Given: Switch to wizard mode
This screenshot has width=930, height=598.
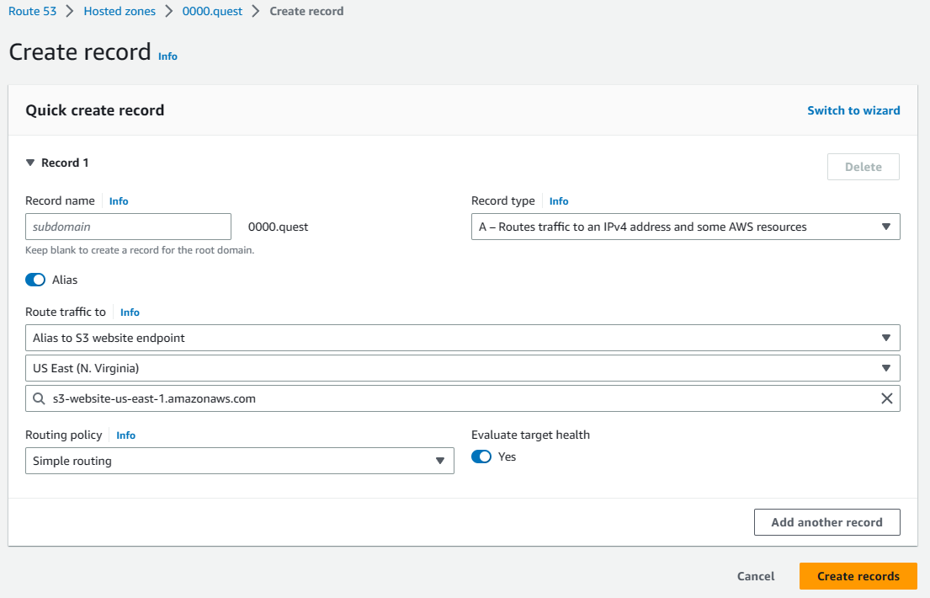Looking at the screenshot, I should [x=853, y=109].
